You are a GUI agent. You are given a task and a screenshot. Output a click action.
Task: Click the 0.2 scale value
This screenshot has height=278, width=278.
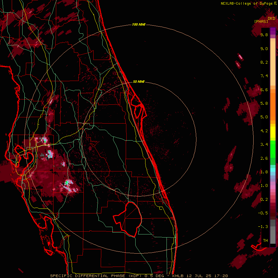click(x=264, y=199)
